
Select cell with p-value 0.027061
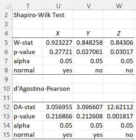(88, 52)
